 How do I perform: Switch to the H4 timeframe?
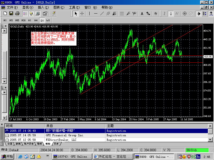(36, 20)
